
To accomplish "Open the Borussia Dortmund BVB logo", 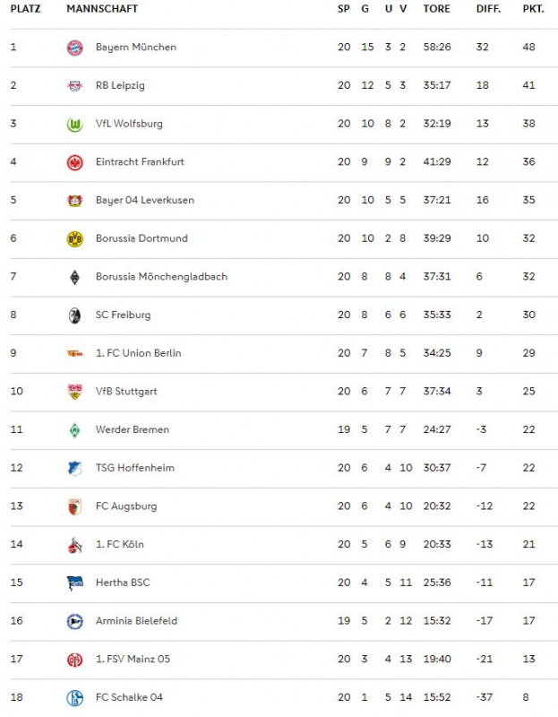I will pos(75,238).
